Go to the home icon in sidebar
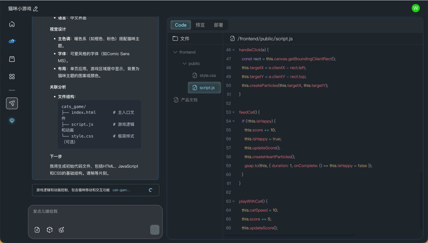 [x=12, y=24]
